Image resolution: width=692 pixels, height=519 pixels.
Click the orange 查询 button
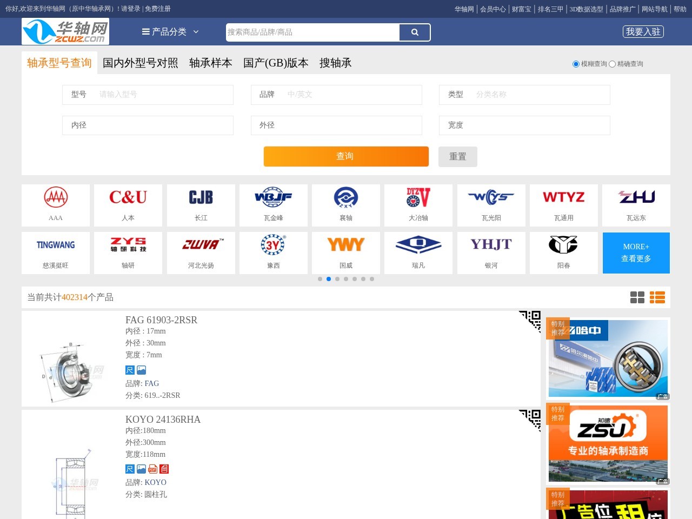[x=346, y=156]
